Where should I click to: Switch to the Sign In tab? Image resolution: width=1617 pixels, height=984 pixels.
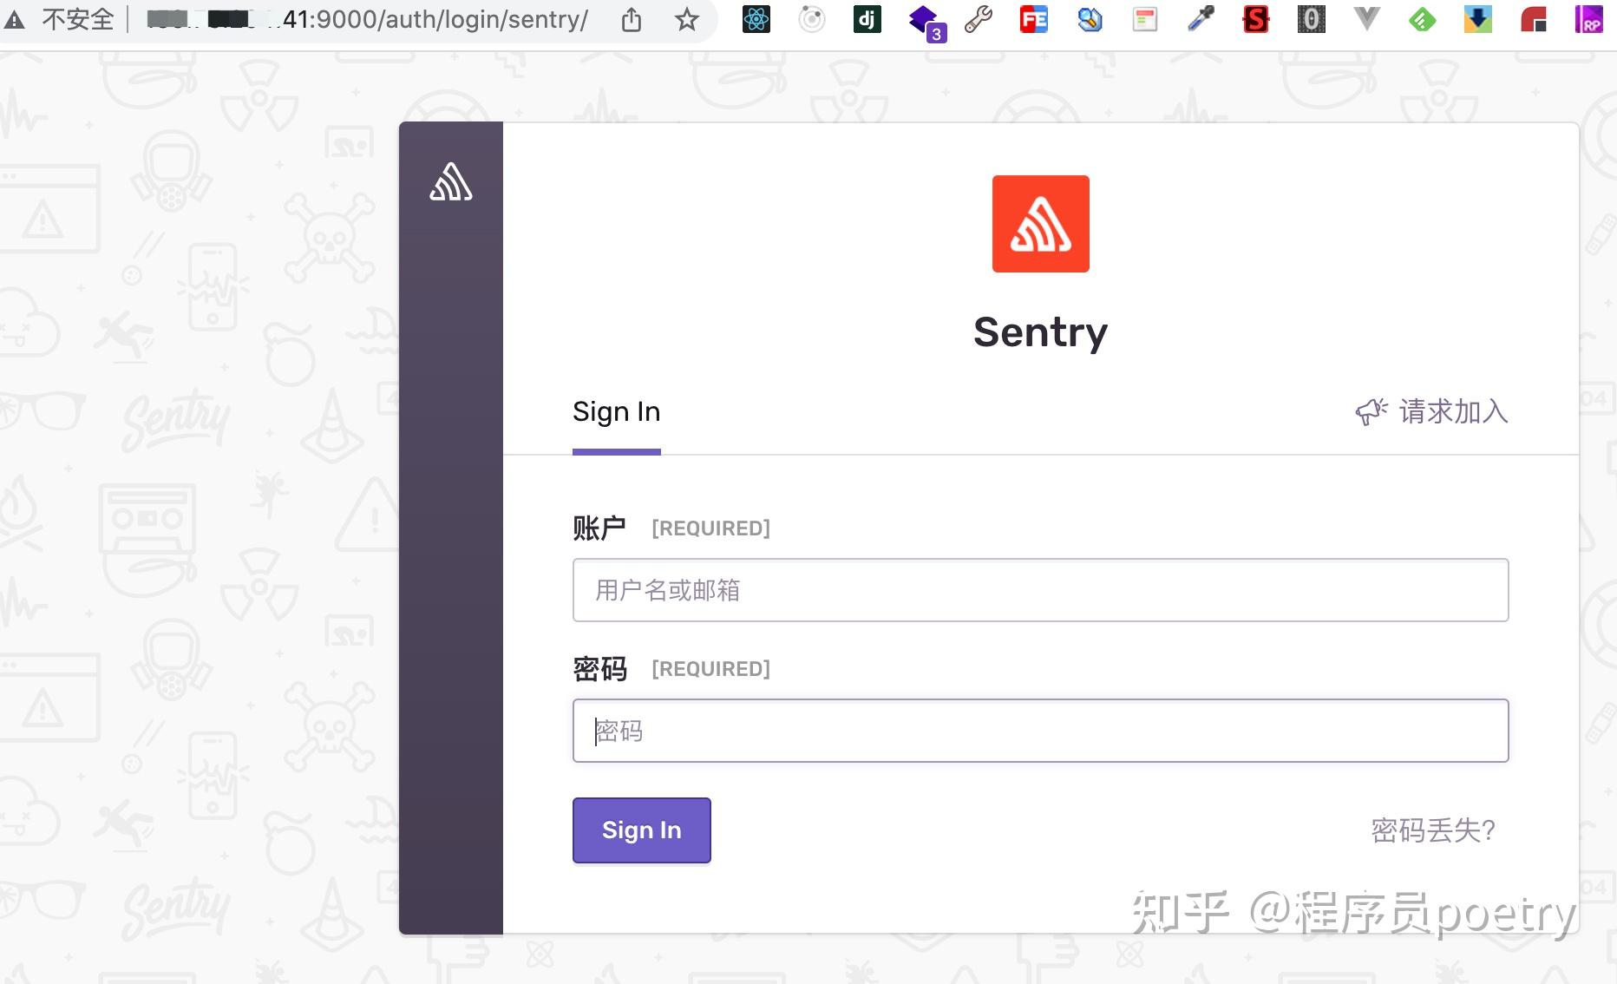tap(616, 412)
